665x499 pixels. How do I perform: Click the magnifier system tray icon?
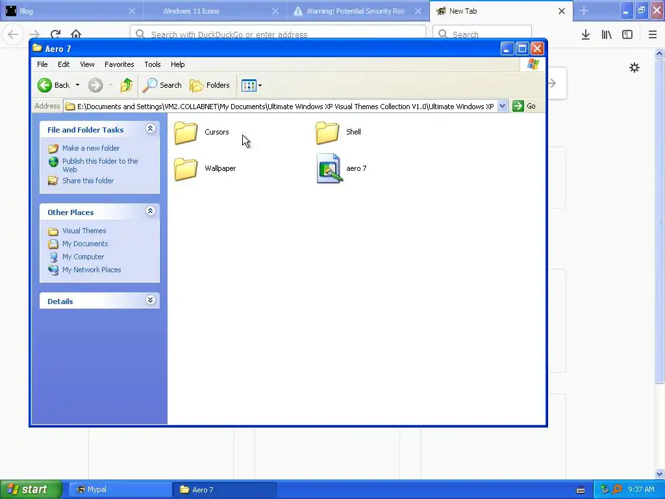pos(617,489)
